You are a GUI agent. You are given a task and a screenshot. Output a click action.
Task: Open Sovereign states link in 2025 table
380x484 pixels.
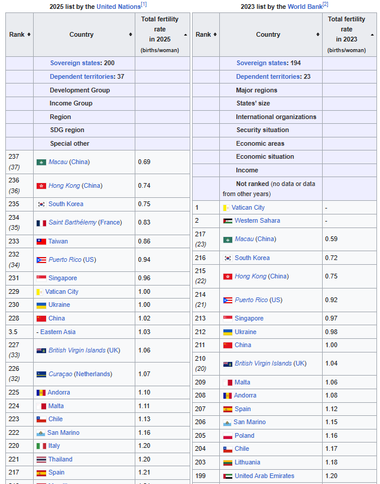(76, 63)
